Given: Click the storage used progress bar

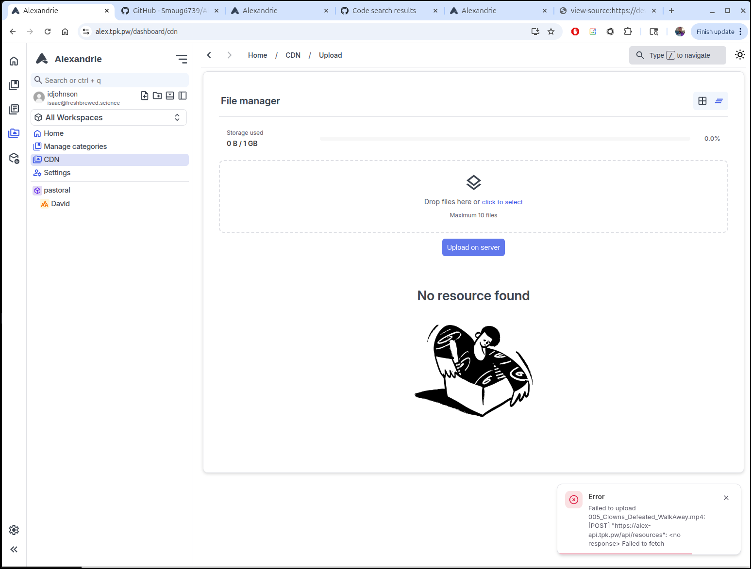Looking at the screenshot, I should pyautogui.click(x=504, y=139).
